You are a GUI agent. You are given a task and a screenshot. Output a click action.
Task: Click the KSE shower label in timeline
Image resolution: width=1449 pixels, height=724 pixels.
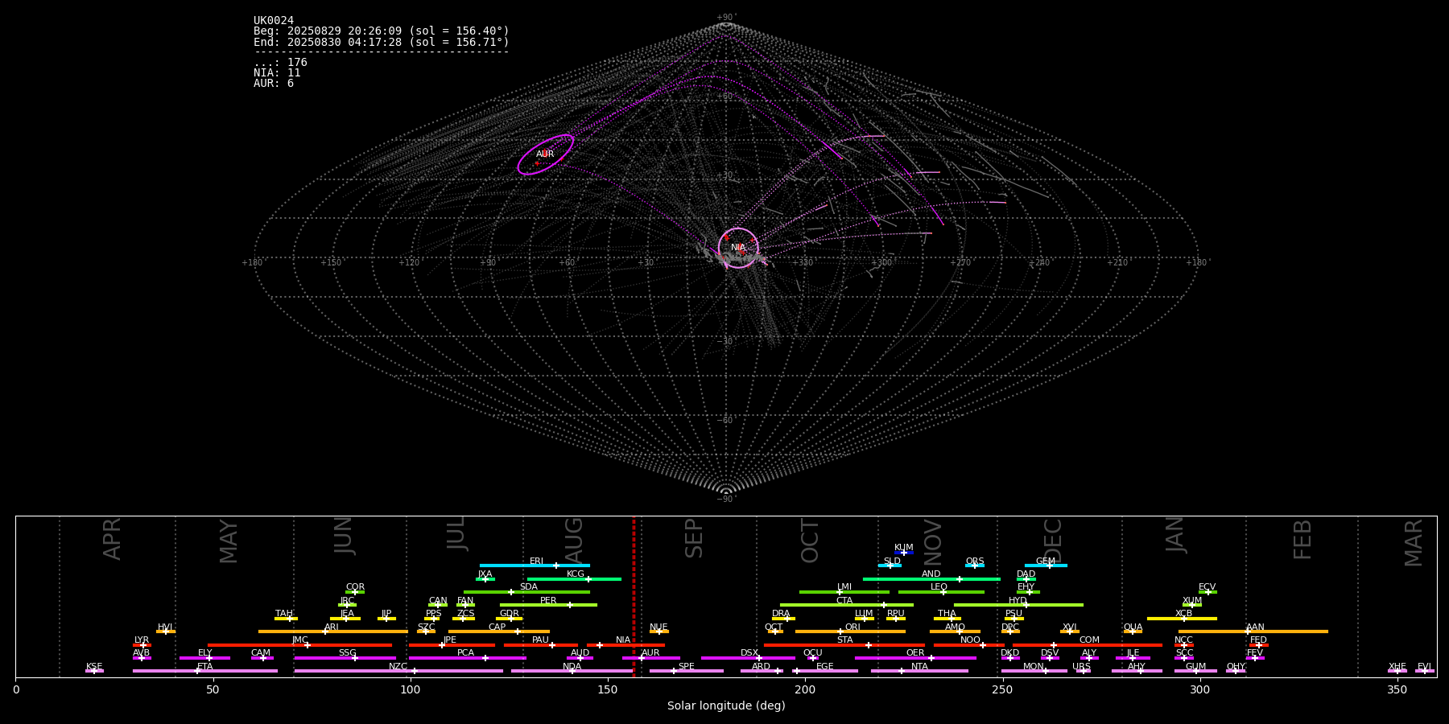(x=94, y=667)
